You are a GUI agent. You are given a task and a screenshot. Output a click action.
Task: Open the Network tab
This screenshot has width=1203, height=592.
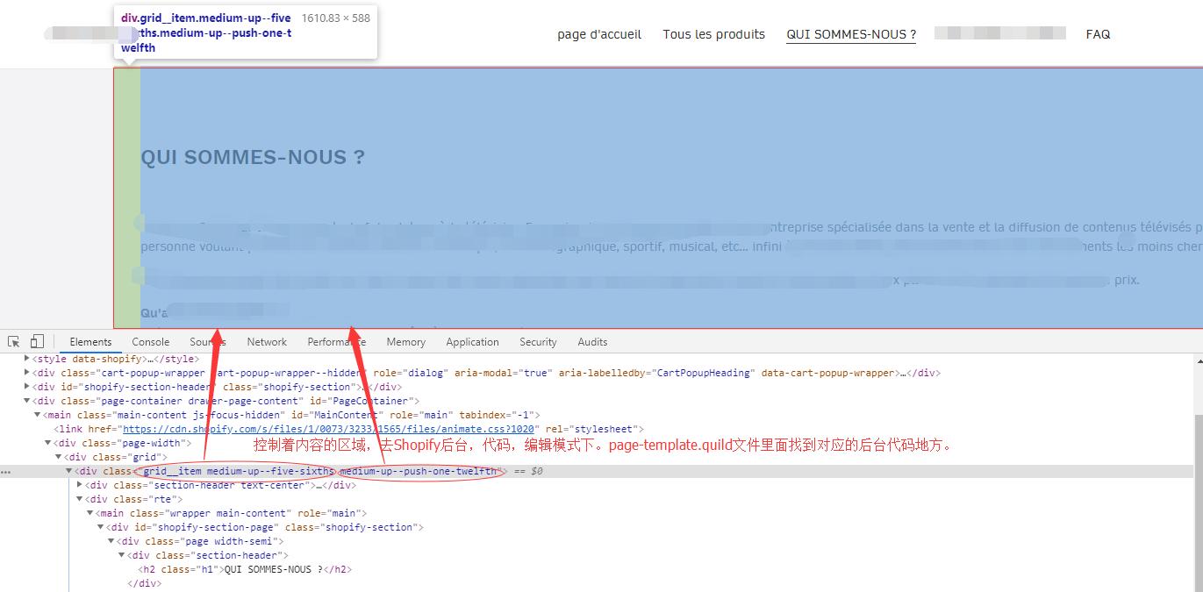tap(266, 342)
